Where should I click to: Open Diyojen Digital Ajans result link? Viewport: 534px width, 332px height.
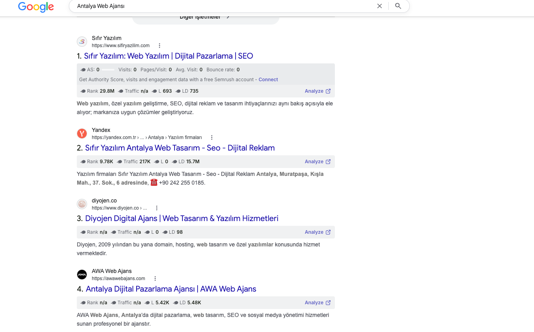[x=182, y=218]
